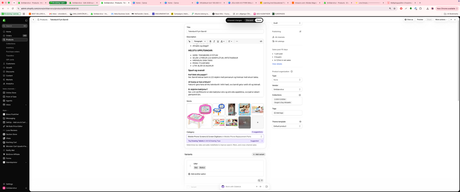The image size is (460, 192).
Task: Toggle underline formatting in description editor
Action: [218, 41]
